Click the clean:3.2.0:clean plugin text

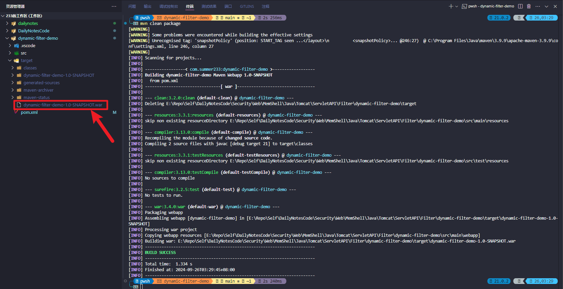175,98
